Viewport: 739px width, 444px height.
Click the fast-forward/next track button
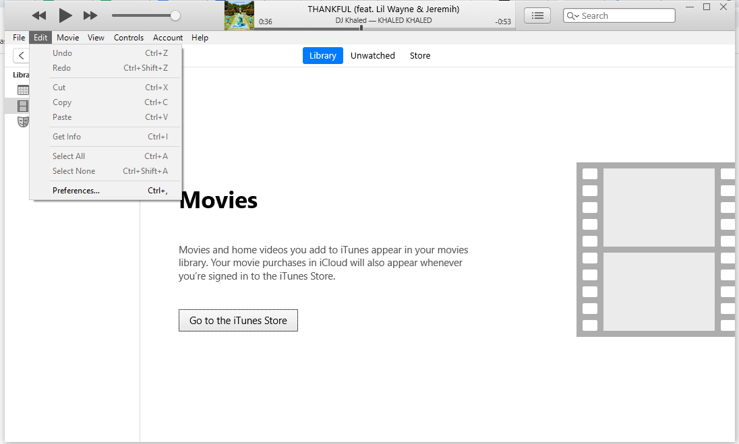tap(90, 15)
